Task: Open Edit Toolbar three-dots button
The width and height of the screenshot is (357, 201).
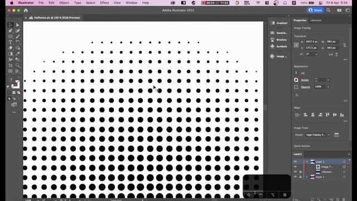Action: 14,112
